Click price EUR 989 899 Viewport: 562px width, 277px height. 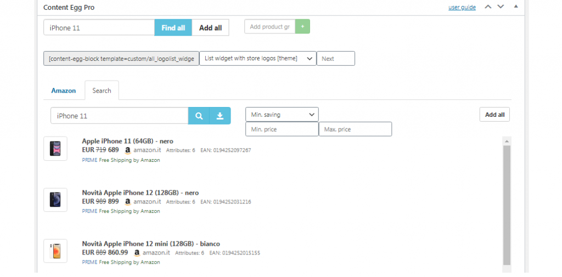[100, 201]
